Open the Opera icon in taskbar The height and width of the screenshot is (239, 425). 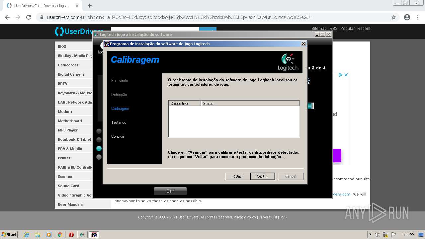(71, 235)
